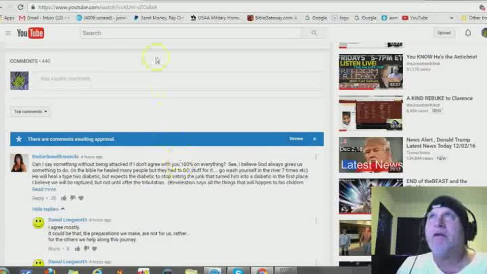Open the notifications bell
487x274 pixels.
(x=468, y=33)
